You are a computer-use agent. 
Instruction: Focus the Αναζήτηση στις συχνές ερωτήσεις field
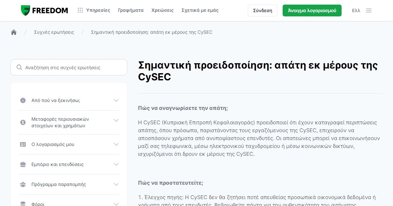click(69, 67)
